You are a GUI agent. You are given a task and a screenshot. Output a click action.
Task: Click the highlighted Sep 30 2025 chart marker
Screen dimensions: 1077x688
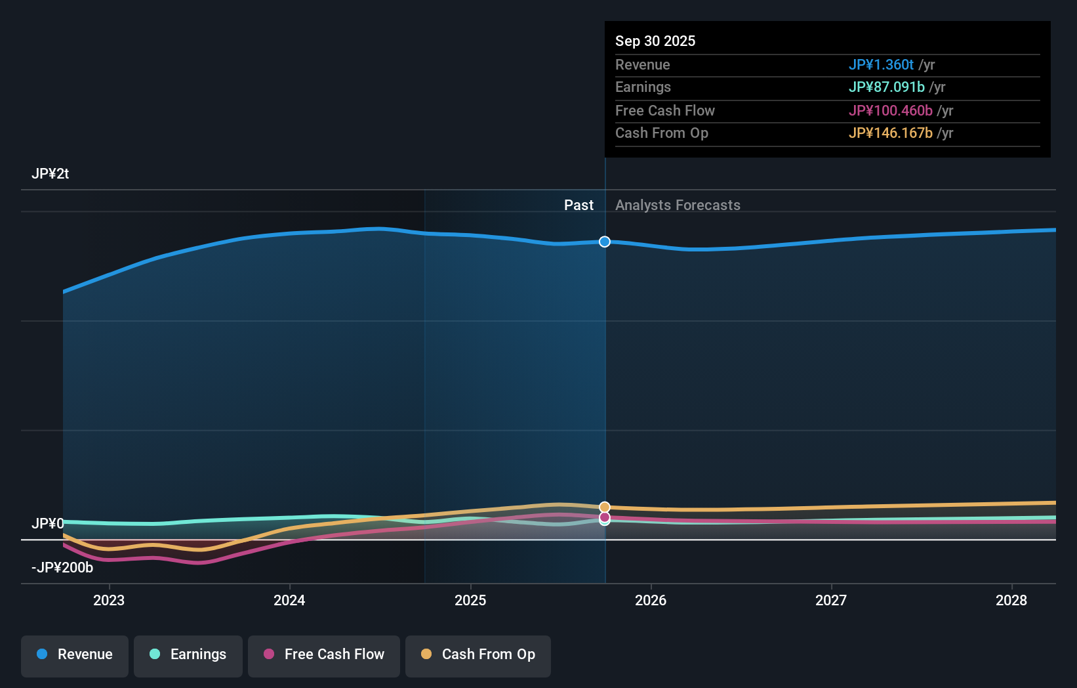604,242
